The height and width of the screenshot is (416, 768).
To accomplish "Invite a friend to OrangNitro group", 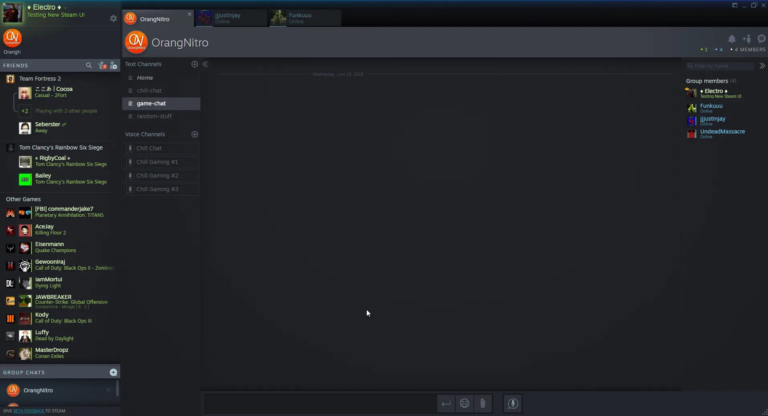I will (747, 39).
